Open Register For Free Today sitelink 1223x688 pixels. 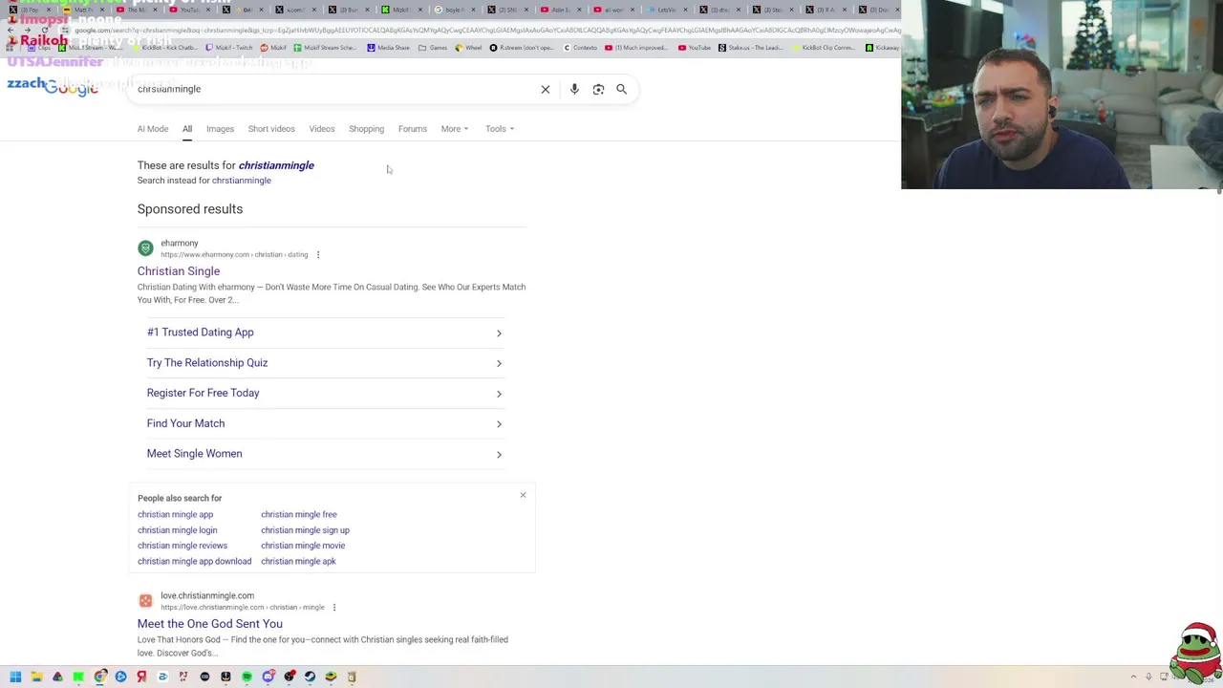point(325,393)
